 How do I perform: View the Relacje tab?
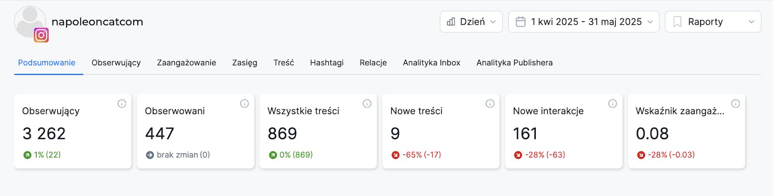tap(373, 63)
